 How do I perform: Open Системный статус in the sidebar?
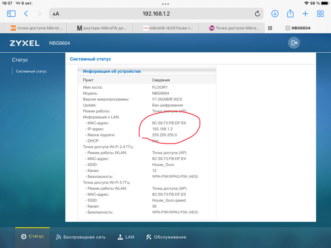pyautogui.click(x=31, y=71)
